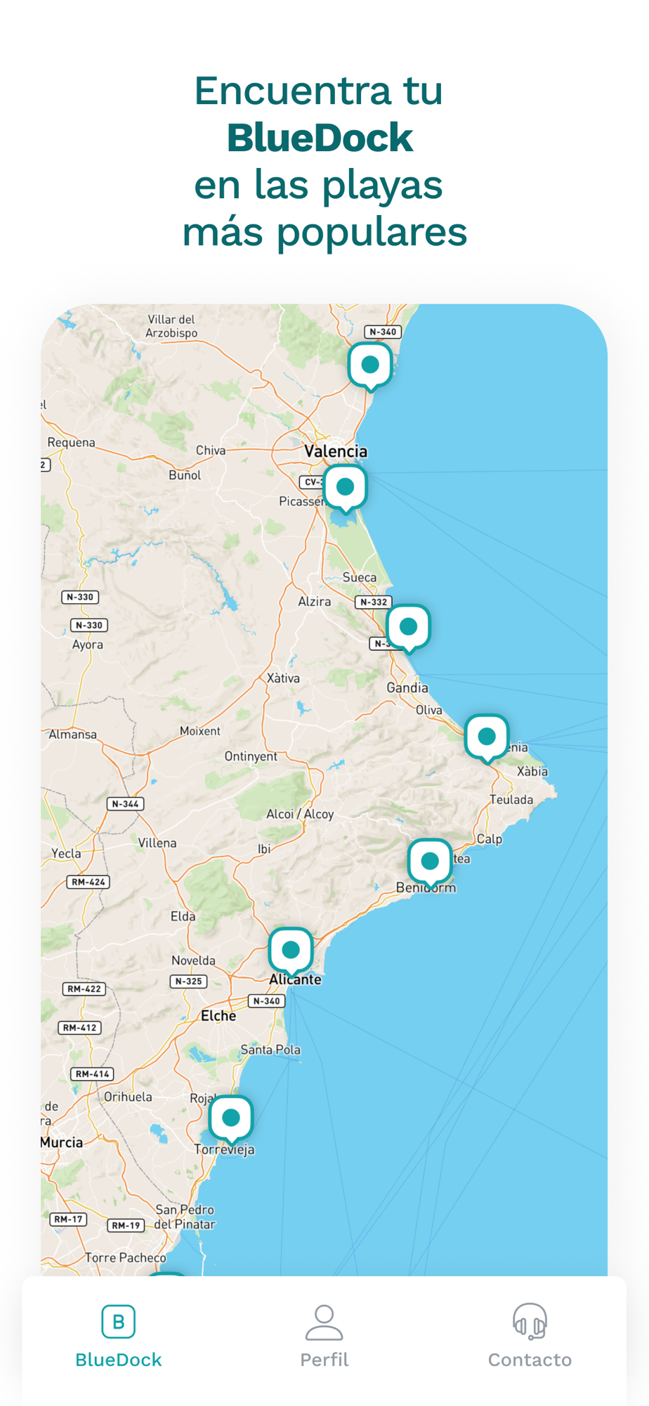Screen dimensions: 649x1406
Task: Click the Chiva label
Action: [211, 451]
